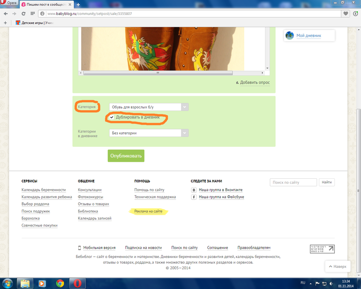Click Opera icon in taskbar

[x=77, y=283]
